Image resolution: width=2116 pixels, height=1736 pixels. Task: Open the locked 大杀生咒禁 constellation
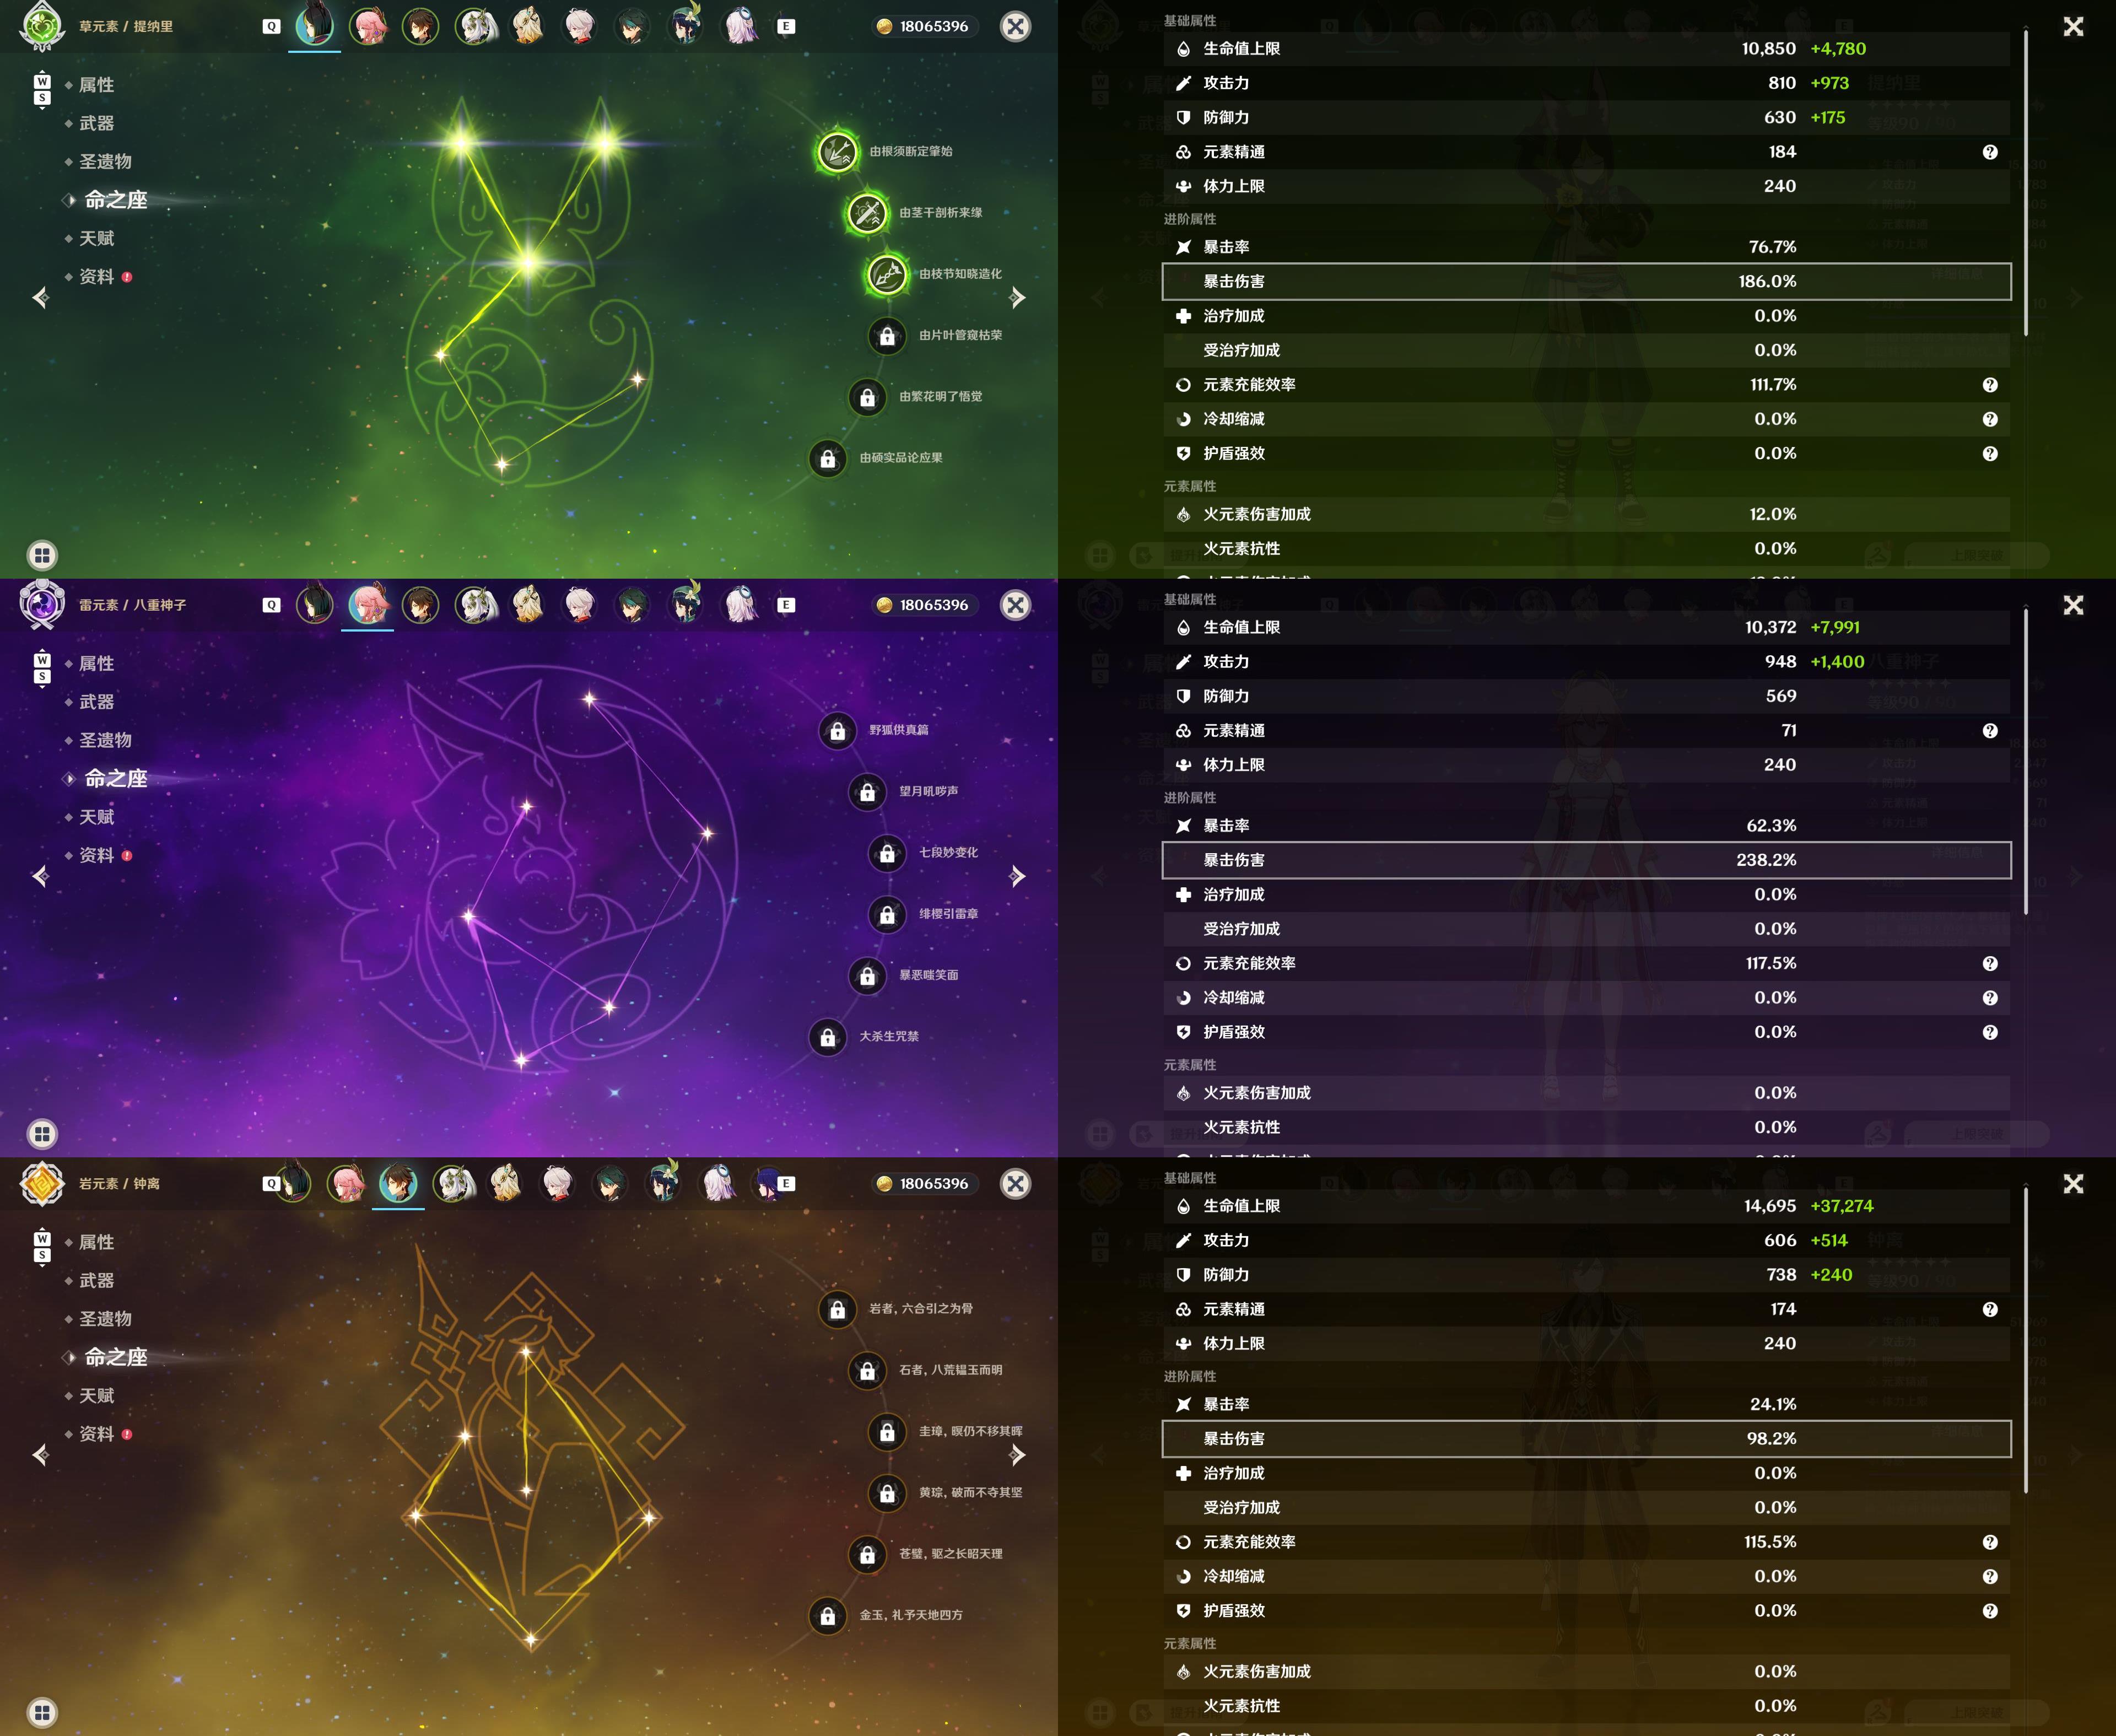(x=828, y=1037)
